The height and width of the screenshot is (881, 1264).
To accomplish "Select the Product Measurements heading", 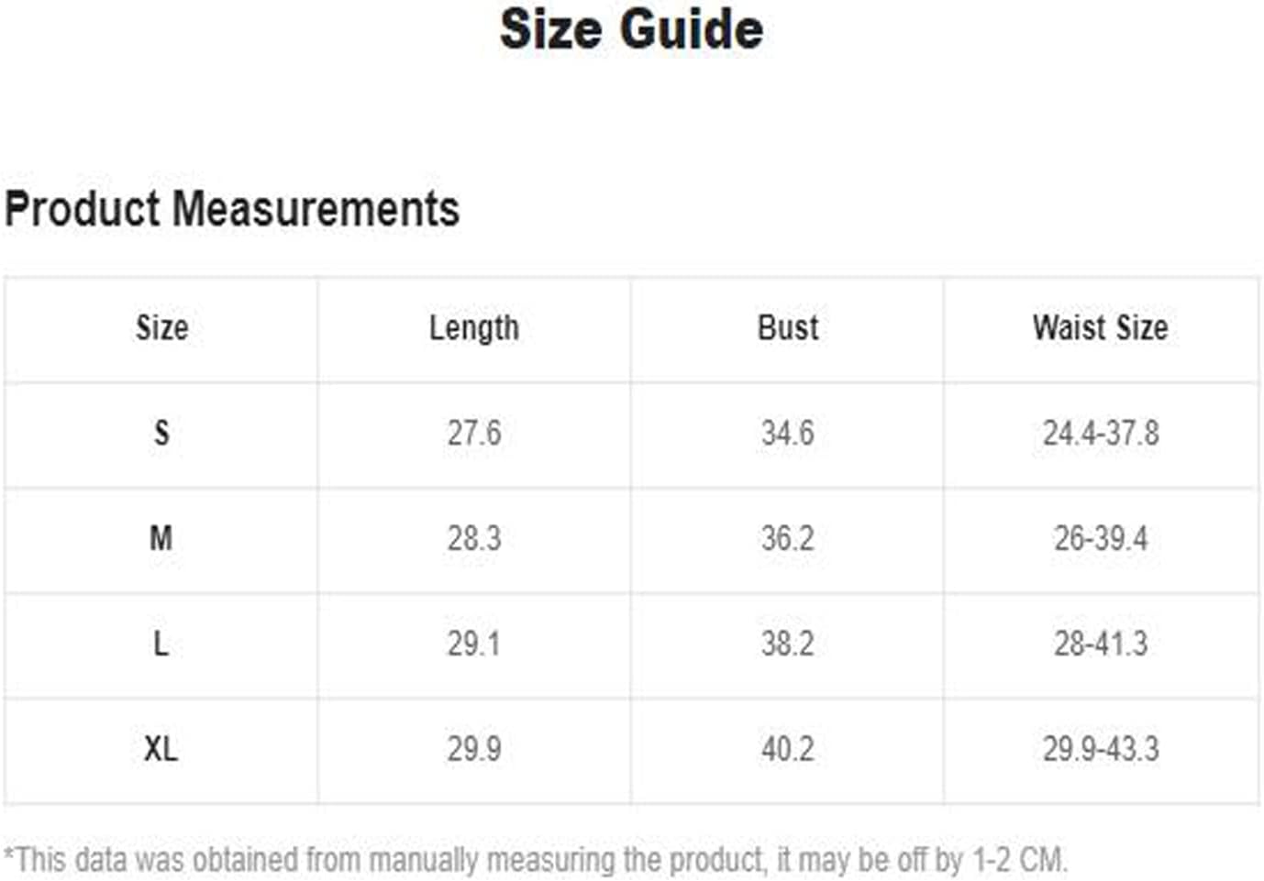I will (232, 208).
